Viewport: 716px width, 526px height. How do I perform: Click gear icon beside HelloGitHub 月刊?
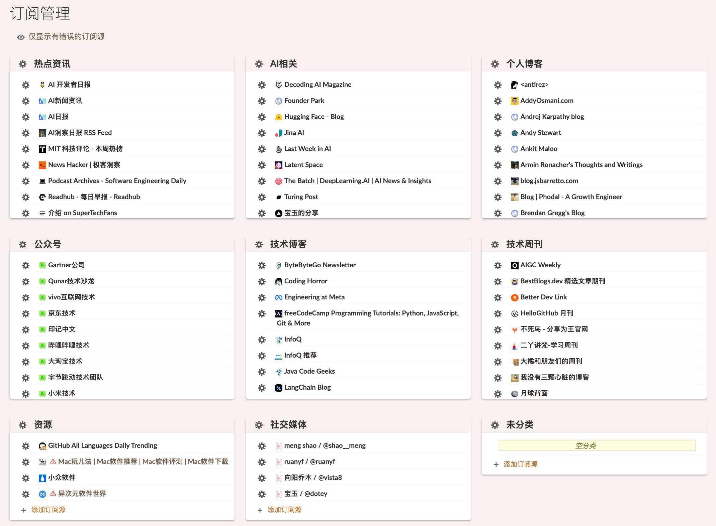(x=498, y=313)
